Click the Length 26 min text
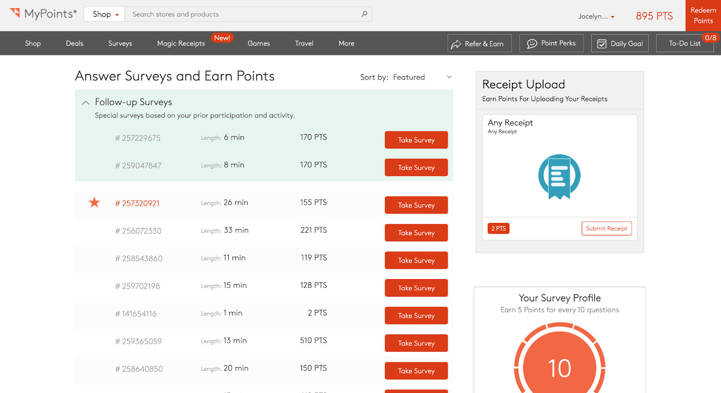The height and width of the screenshot is (393, 721). 224,203
